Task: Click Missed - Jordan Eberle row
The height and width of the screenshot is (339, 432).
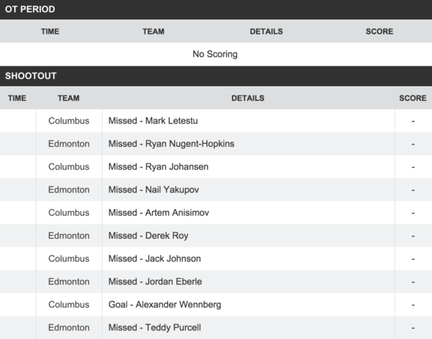Action: click(216, 281)
